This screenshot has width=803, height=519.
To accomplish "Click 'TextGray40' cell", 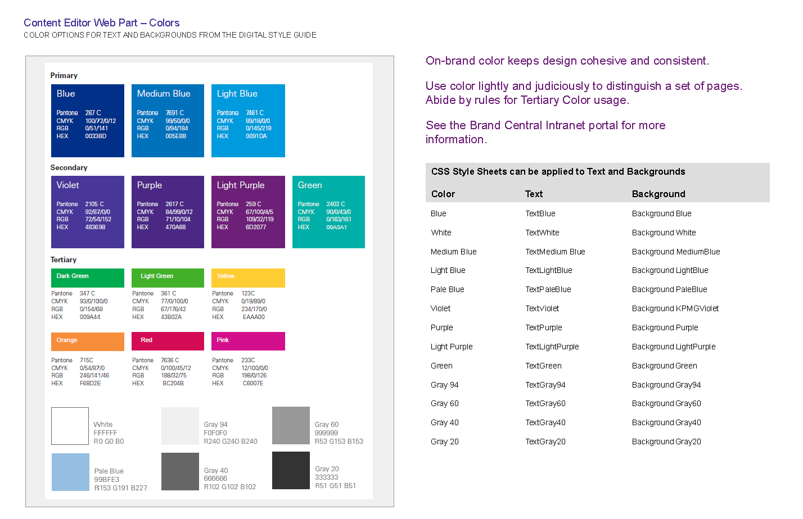I will [x=545, y=423].
